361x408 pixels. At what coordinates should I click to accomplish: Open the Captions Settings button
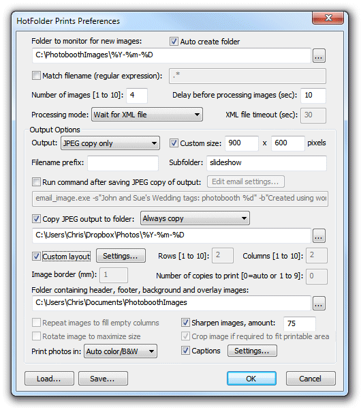pos(252,351)
